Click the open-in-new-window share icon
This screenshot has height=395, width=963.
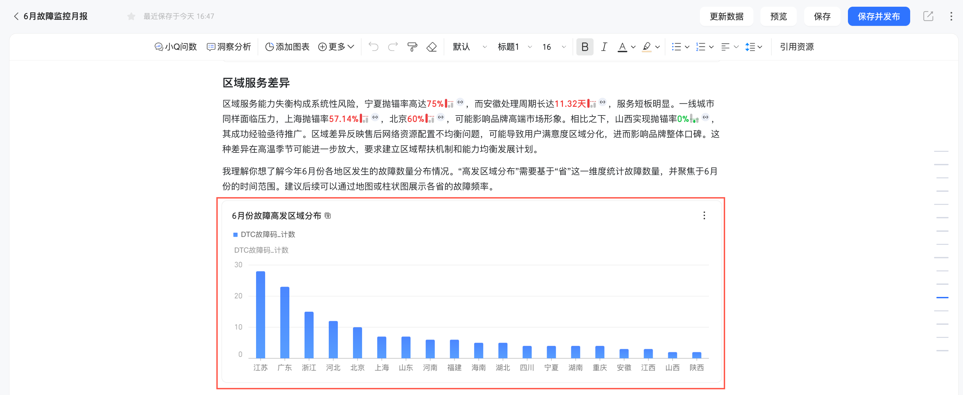(928, 16)
